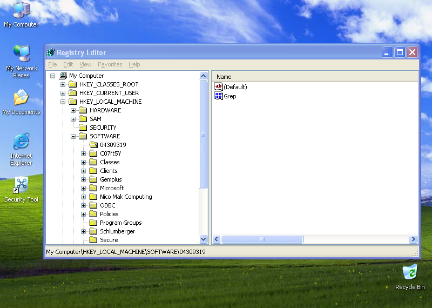This screenshot has height=308, width=432.
Task: Click values pane horizontal scroll thumb
Action: (x=262, y=239)
